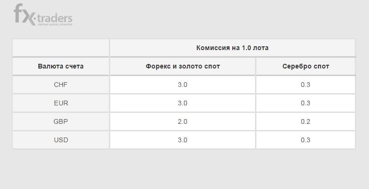Click the Серебро спот column header
Viewport: 369px width, 189px height.
click(306, 66)
